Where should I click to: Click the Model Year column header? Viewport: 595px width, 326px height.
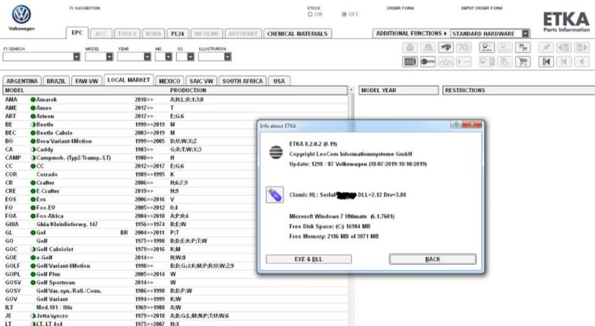(398, 91)
